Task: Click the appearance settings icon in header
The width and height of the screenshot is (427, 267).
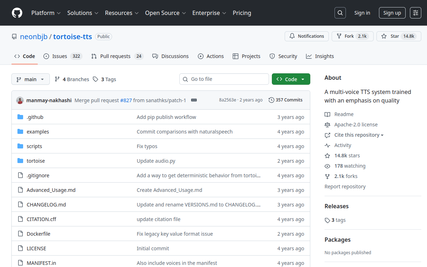Action: click(416, 13)
